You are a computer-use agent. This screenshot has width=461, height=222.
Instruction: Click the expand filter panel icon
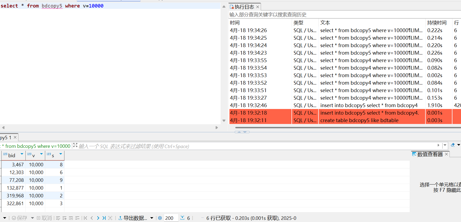coord(75,145)
